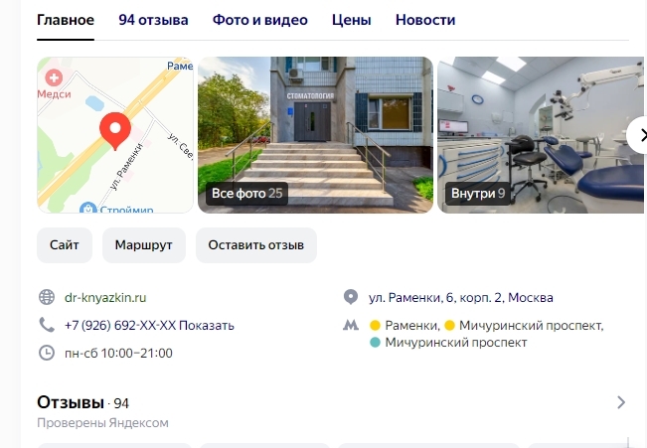Image resolution: width=647 pixels, height=448 pixels.
Task: Select the Цены tab
Action: tap(352, 20)
